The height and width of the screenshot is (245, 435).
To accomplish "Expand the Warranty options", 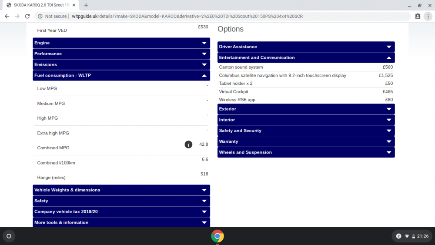I will coord(306,141).
